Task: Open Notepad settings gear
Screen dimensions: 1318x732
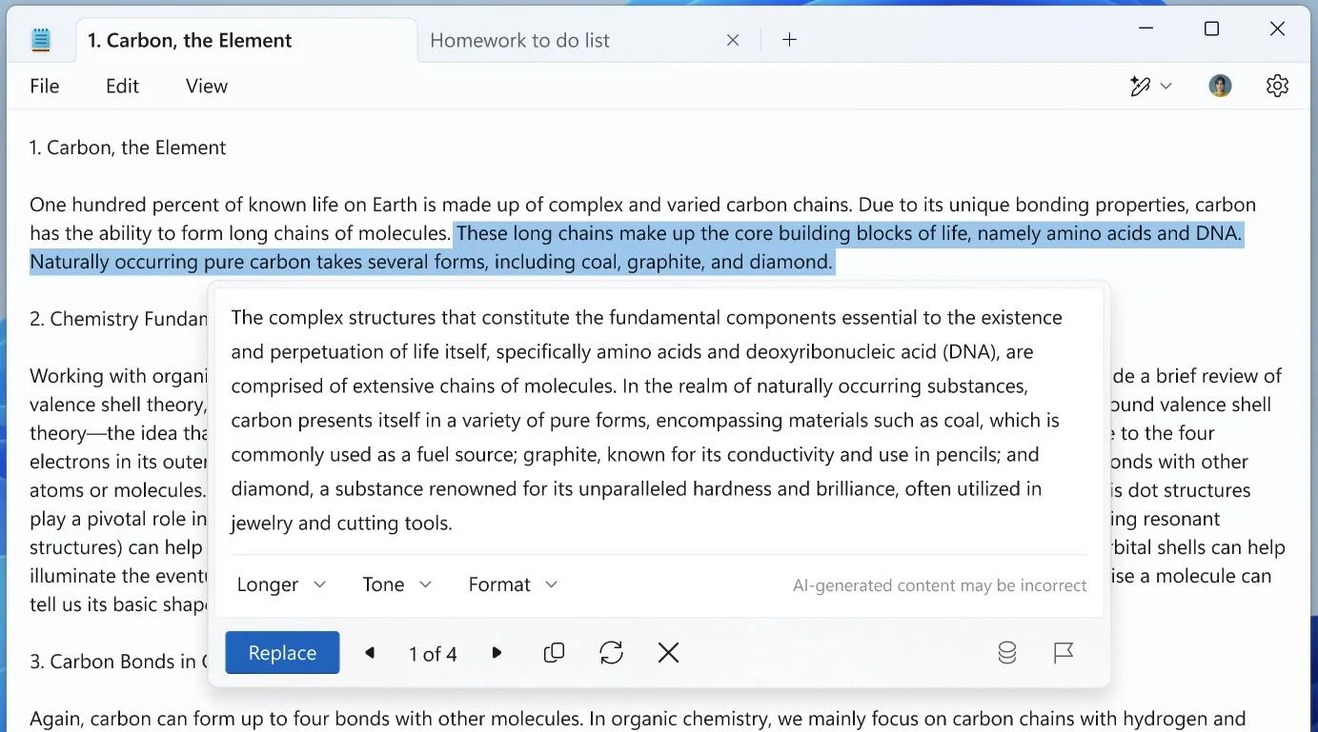Action: pyautogui.click(x=1277, y=87)
